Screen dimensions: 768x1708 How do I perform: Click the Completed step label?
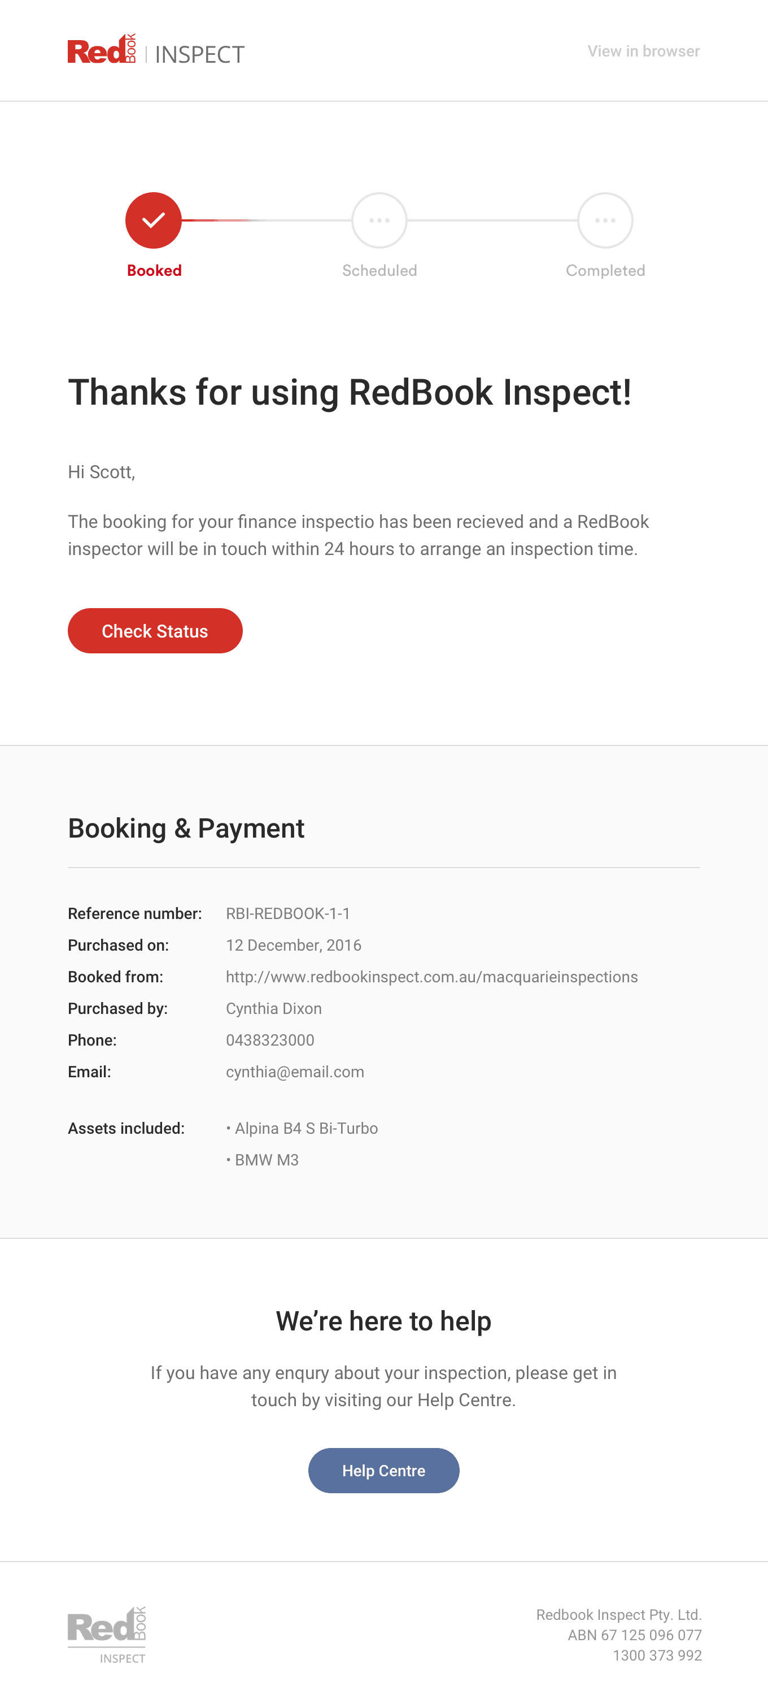click(605, 271)
